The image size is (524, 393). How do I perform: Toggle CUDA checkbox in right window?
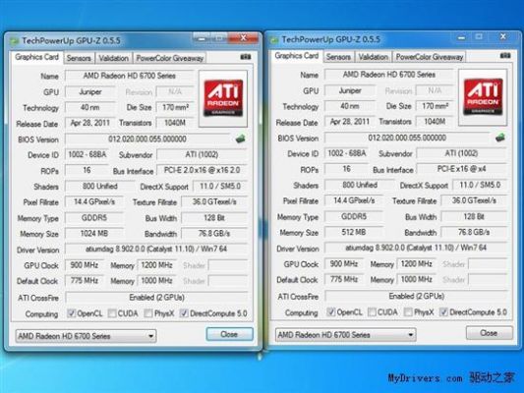point(372,311)
